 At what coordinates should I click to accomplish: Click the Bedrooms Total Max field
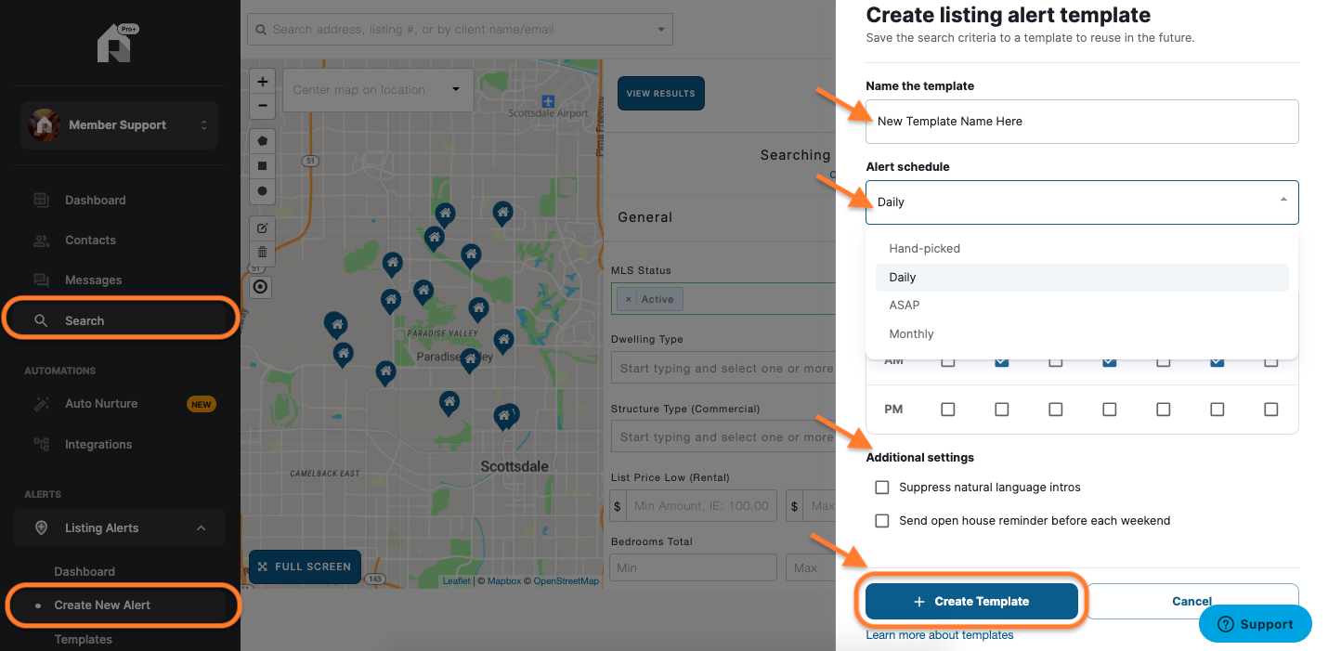tap(811, 567)
